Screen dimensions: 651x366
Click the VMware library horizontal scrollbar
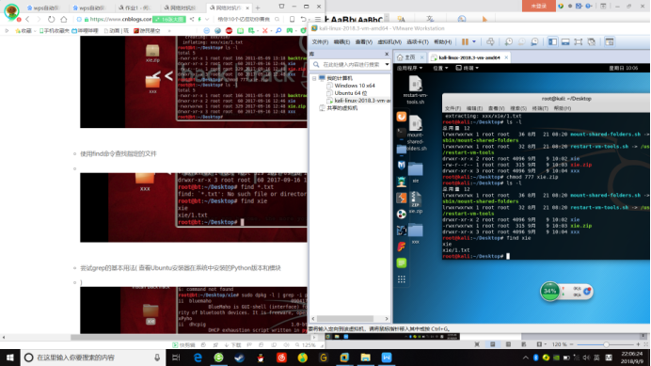344,319
